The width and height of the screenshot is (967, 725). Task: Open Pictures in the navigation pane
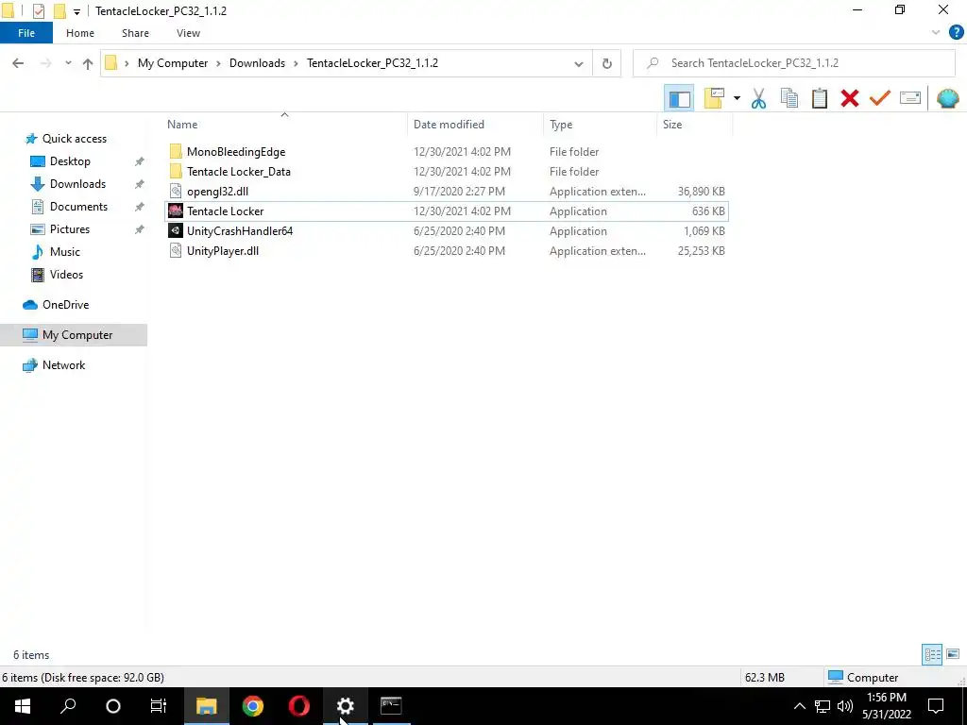pyautogui.click(x=70, y=229)
